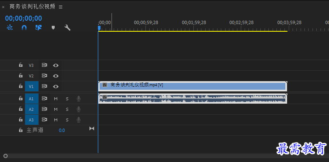Toggle lock on track A3
This screenshot has width=329, height=162.
pyautogui.click(x=20, y=120)
